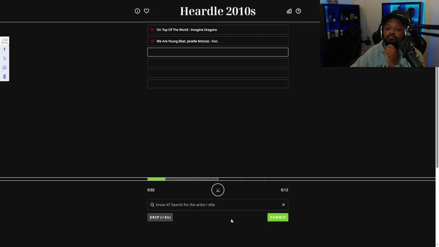This screenshot has height=247, width=439.
Task: Share on X (Twitter) from the sidebar
Action: (4, 58)
